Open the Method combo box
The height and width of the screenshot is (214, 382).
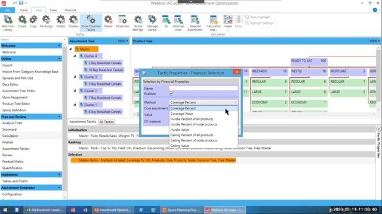click(204, 102)
